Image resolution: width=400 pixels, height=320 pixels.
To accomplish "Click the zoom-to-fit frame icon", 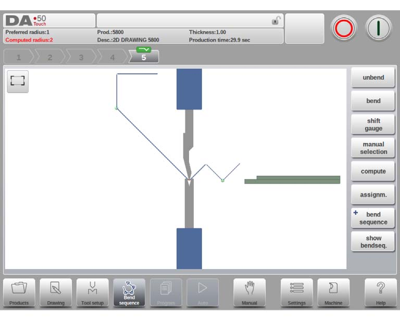I will pyautogui.click(x=18, y=81).
